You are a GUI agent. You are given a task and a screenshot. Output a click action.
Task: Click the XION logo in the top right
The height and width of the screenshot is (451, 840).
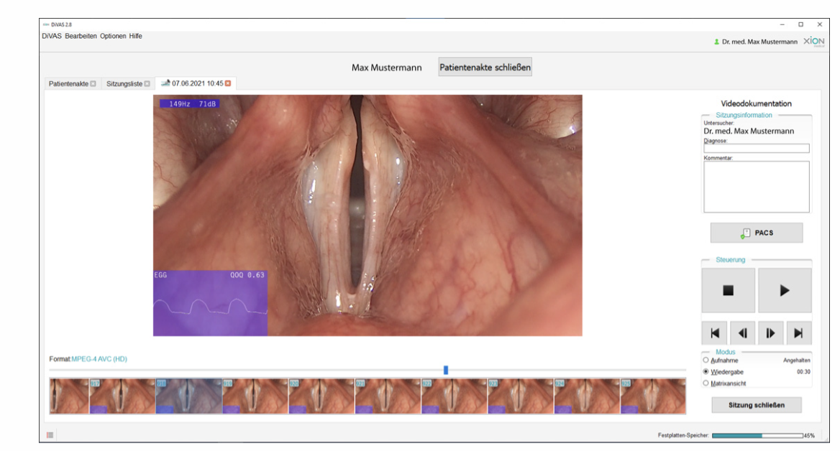[814, 41]
